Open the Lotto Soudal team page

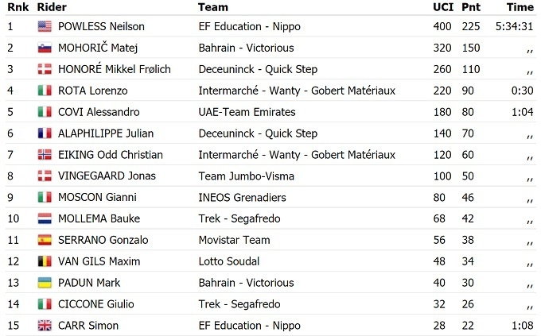tap(228, 261)
